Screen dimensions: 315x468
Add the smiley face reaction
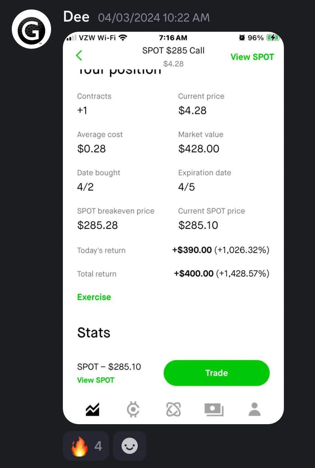click(x=130, y=446)
